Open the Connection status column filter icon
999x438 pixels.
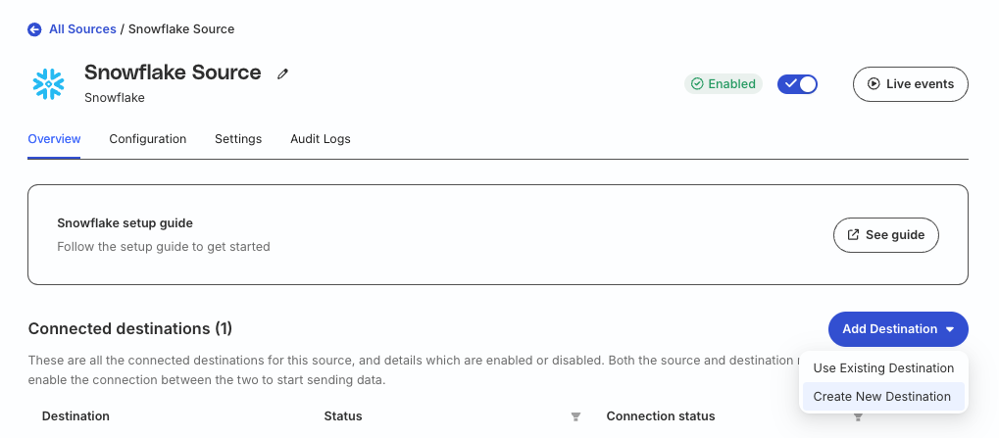point(858,417)
